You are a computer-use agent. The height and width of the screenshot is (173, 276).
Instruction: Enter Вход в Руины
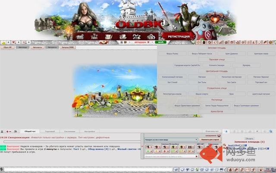pos(172,54)
